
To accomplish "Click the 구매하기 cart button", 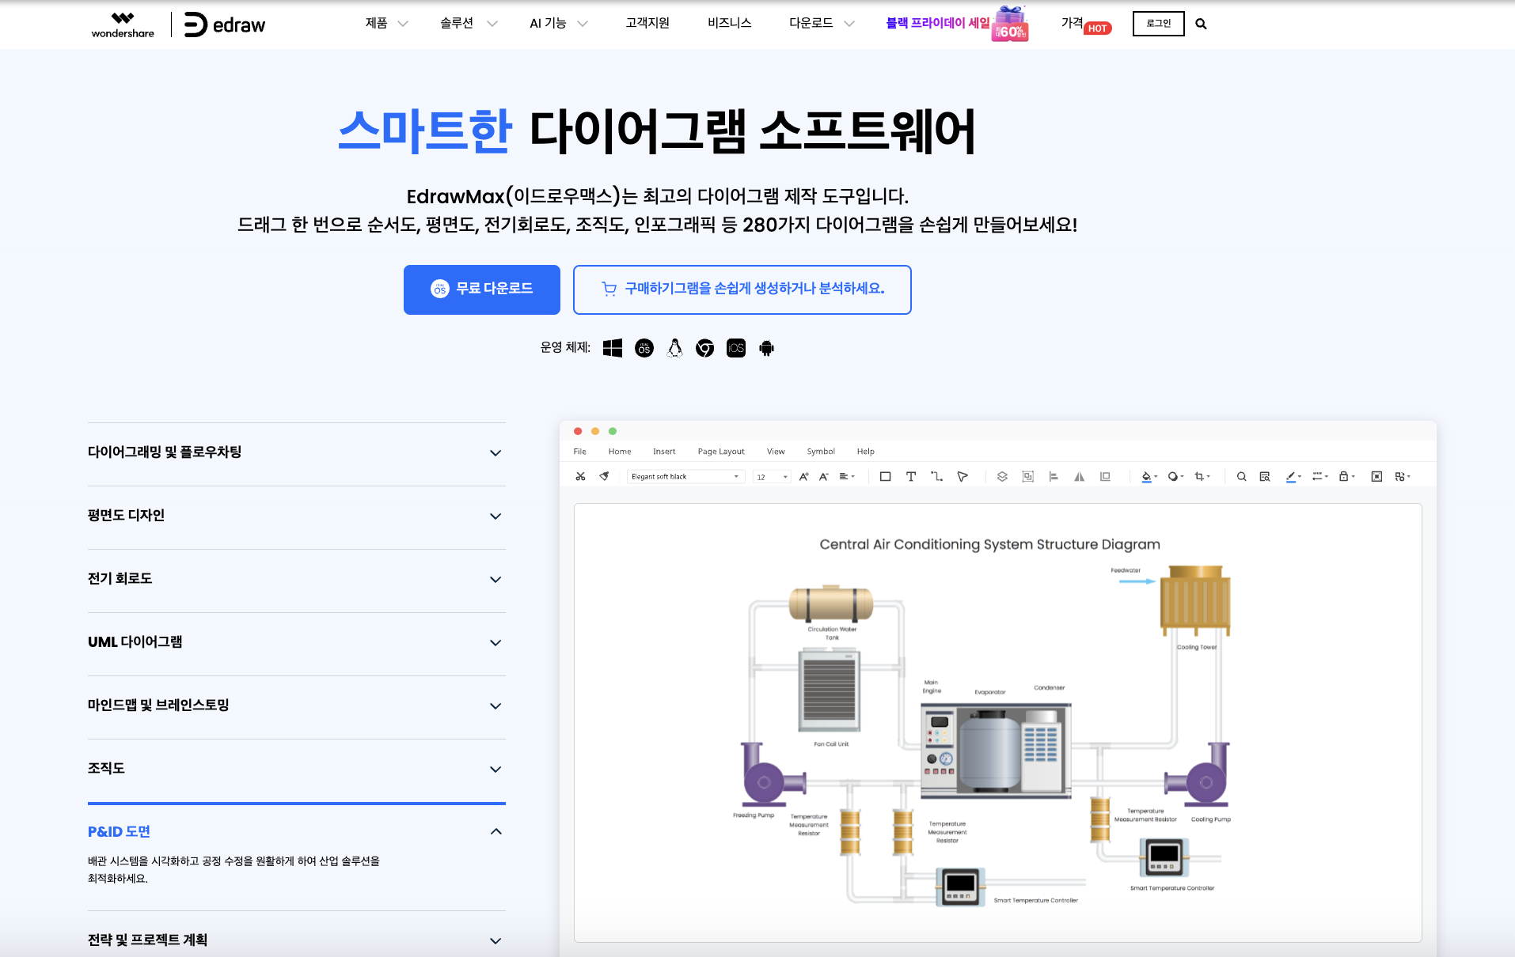I will coord(742,289).
